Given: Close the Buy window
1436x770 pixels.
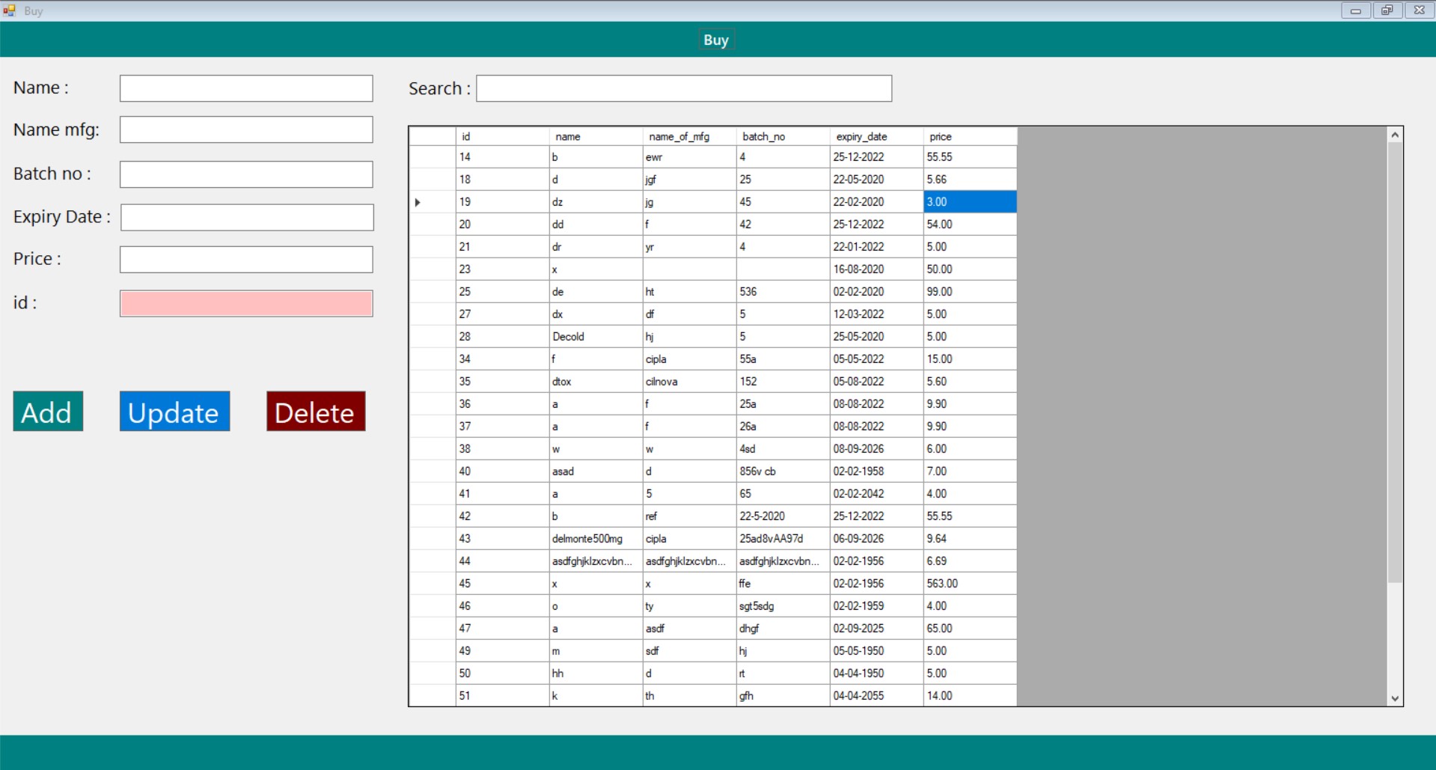Looking at the screenshot, I should 1420,10.
